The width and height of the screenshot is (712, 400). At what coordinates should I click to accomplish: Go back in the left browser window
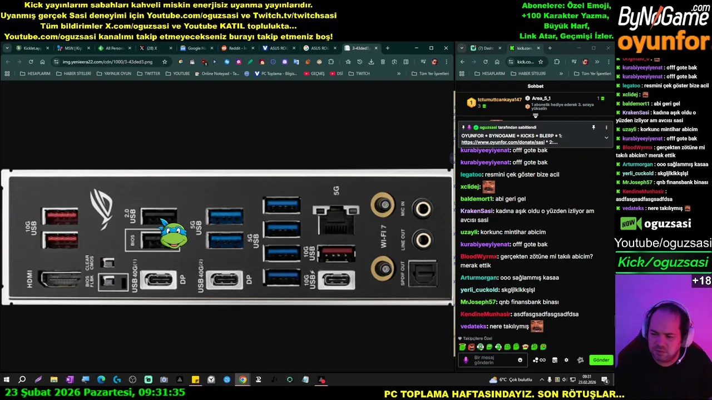8,62
